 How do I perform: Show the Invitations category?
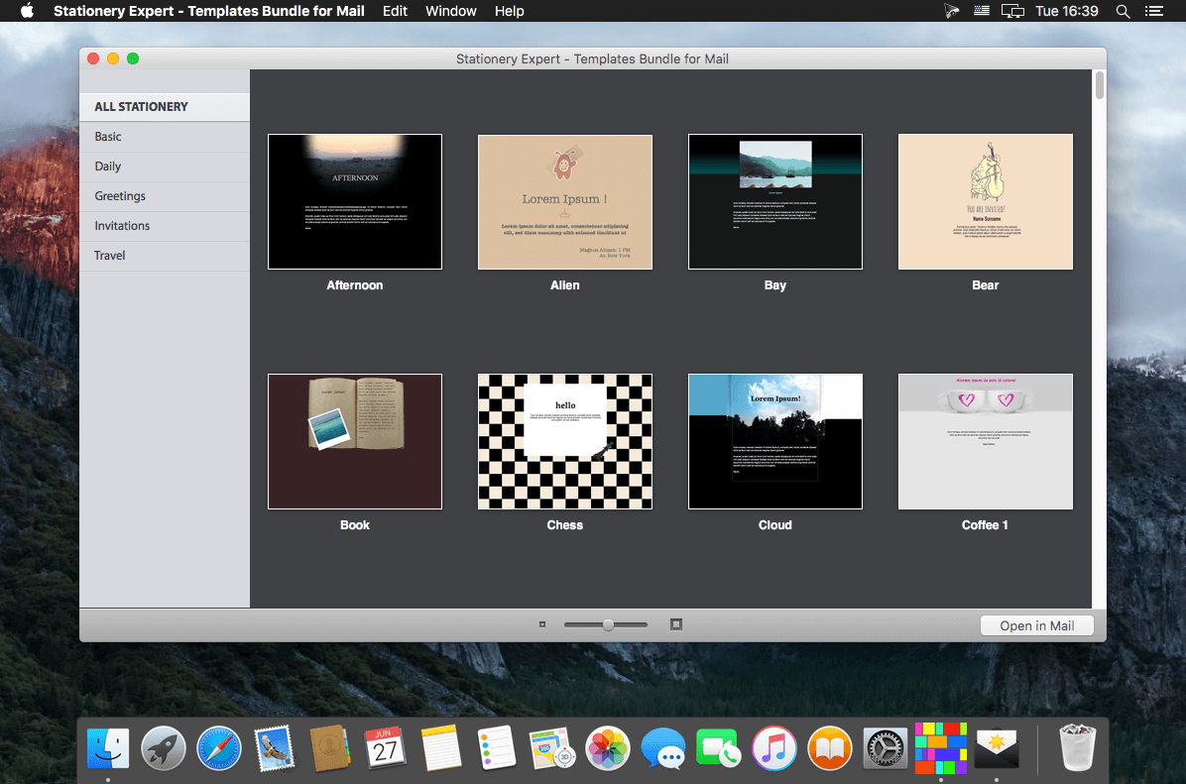click(x=165, y=225)
